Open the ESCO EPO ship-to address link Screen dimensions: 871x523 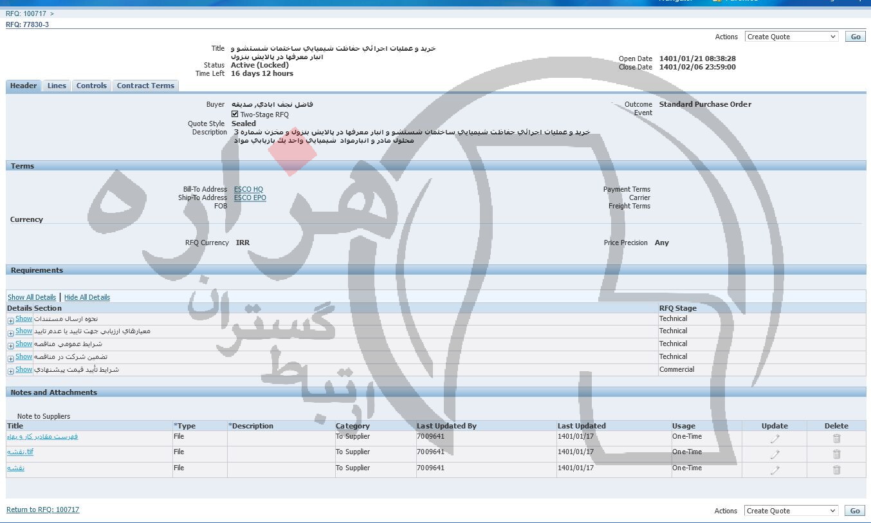250,197
